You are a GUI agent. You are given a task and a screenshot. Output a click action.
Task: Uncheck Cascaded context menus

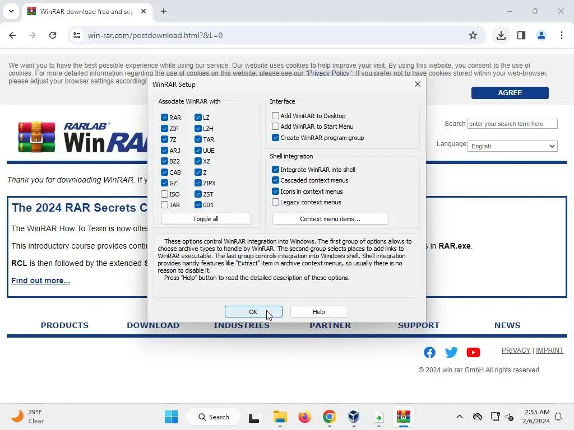point(275,180)
